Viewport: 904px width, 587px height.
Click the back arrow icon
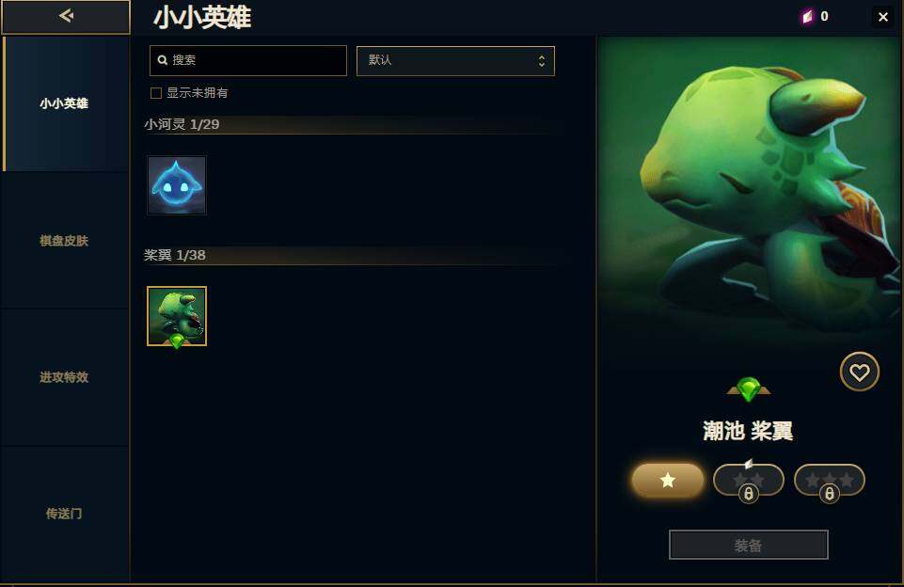[66, 16]
